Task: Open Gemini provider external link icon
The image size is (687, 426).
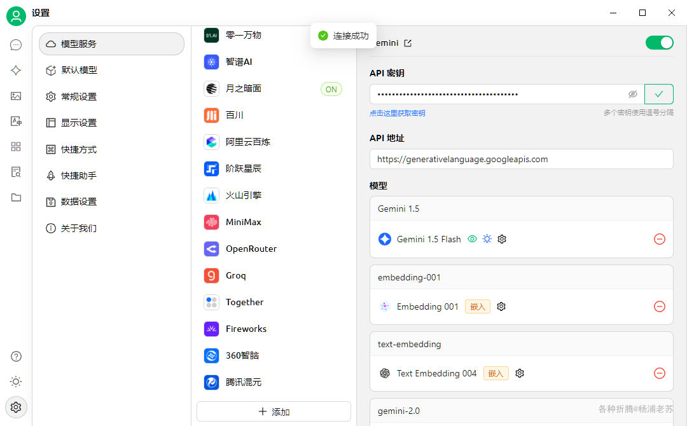Action: 408,43
